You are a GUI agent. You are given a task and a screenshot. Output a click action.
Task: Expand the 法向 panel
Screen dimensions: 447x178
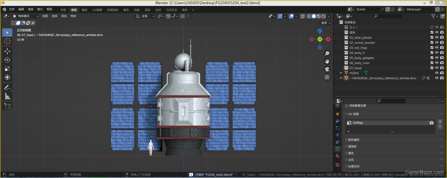394,160
